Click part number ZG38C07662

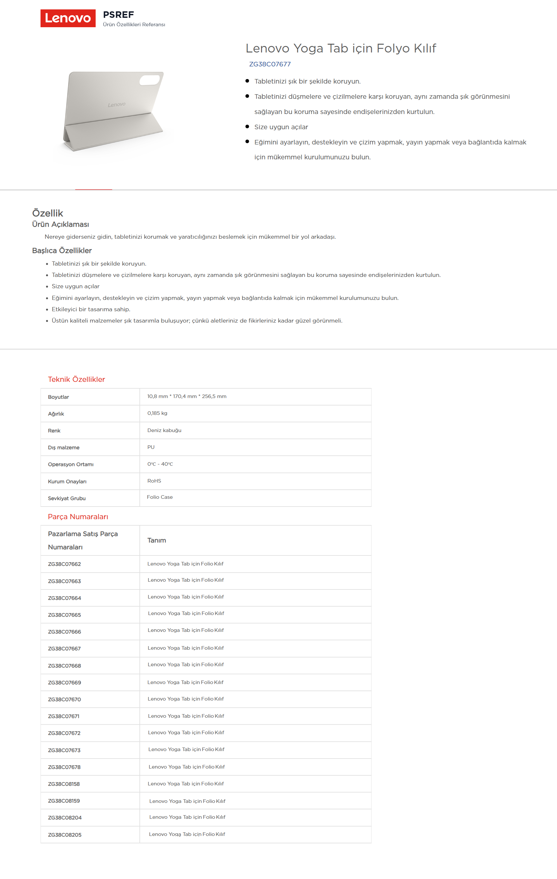64,564
